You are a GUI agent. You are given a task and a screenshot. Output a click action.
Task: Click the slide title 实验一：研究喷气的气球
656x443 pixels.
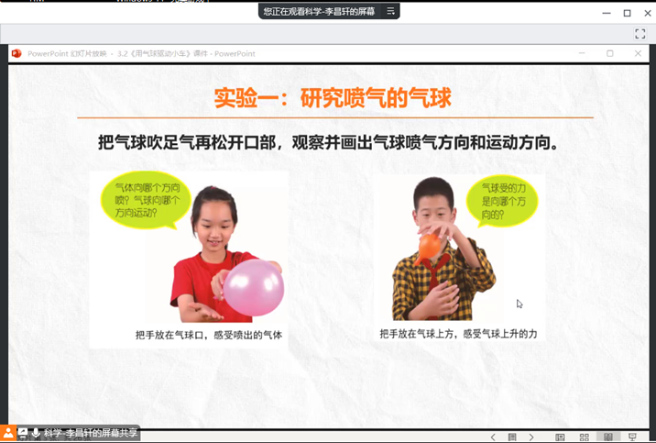333,97
